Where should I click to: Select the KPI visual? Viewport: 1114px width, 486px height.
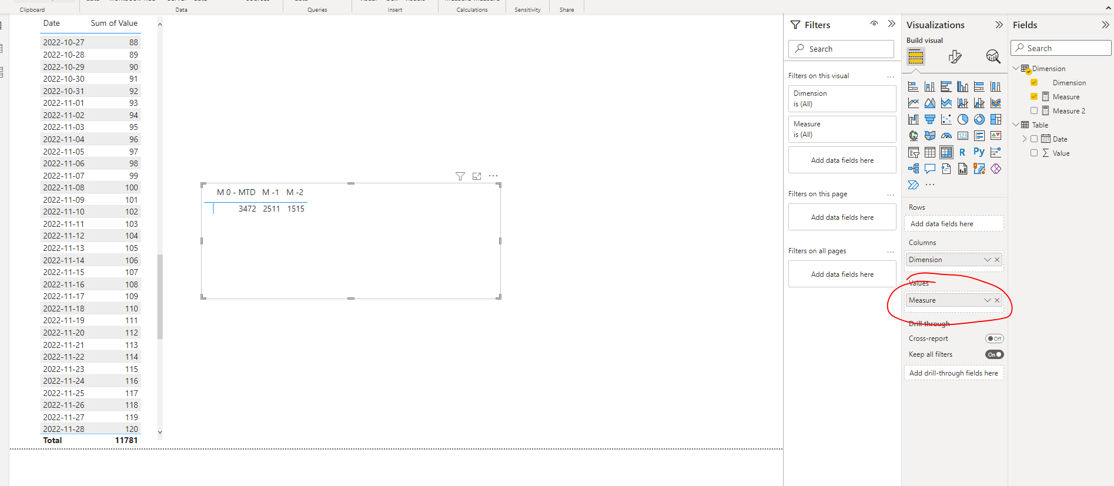coord(995,136)
